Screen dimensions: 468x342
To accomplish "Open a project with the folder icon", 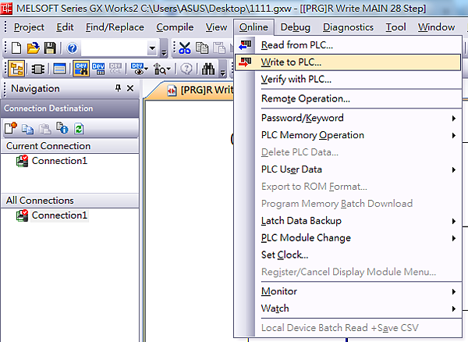I will [x=33, y=48].
